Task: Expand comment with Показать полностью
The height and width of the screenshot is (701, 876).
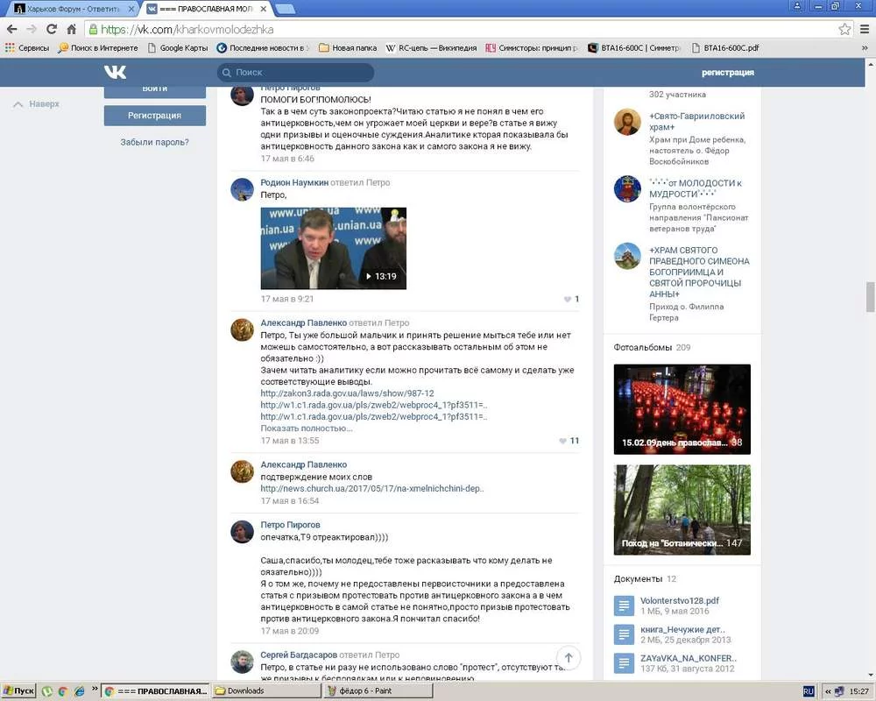Action: [306, 428]
